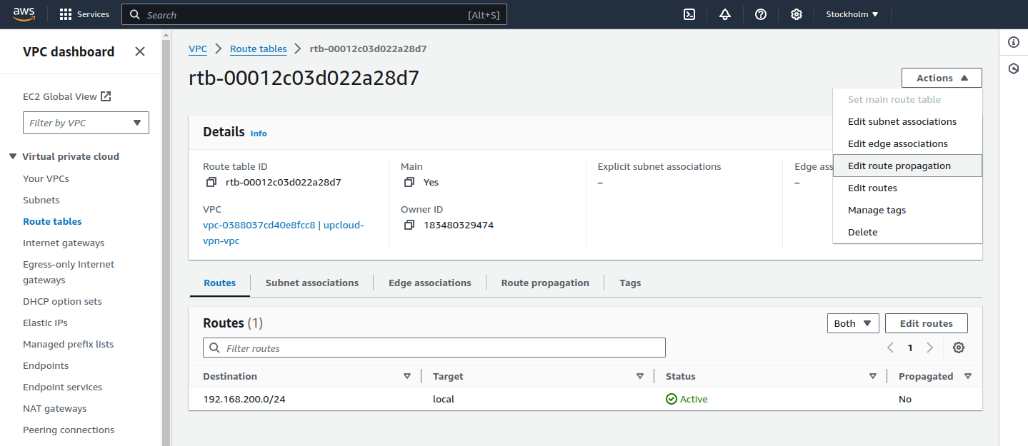1028x446 pixels.
Task: Collapse the Actions dropdown menu
Action: coord(942,78)
